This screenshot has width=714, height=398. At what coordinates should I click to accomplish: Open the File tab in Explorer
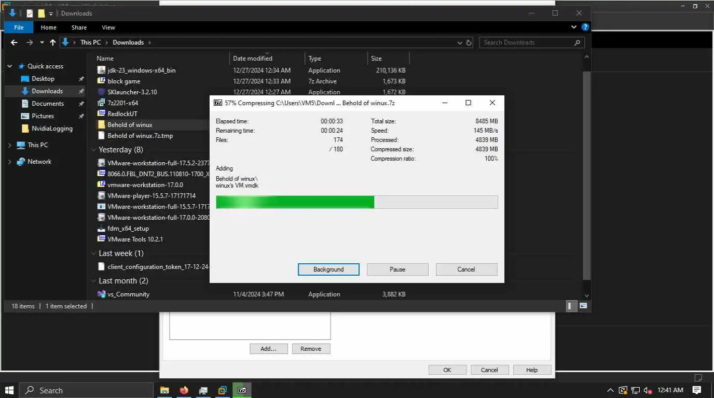point(19,27)
